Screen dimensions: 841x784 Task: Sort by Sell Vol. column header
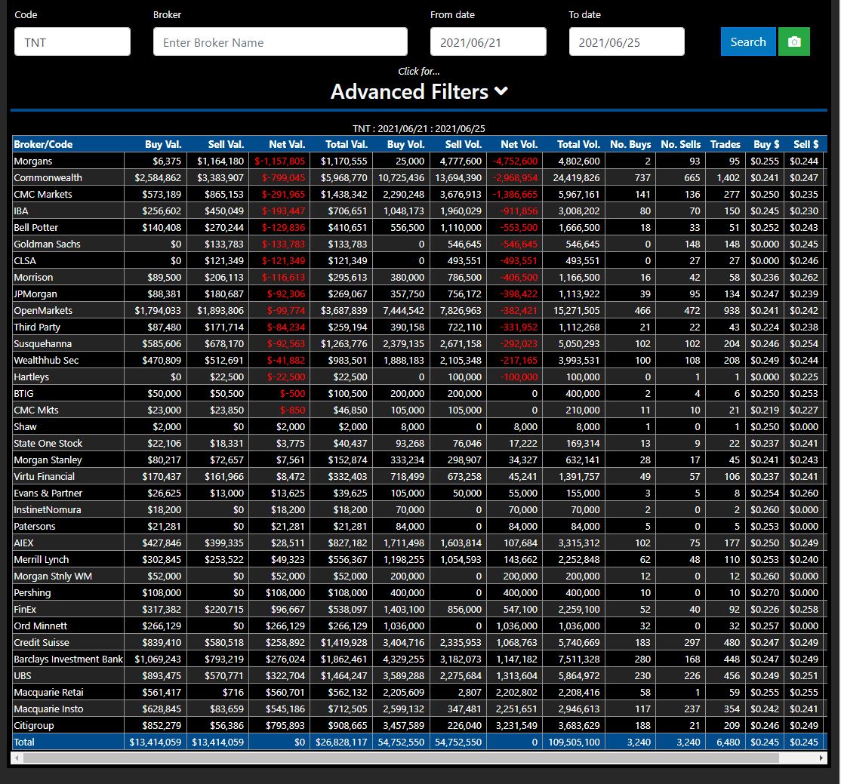(x=464, y=144)
